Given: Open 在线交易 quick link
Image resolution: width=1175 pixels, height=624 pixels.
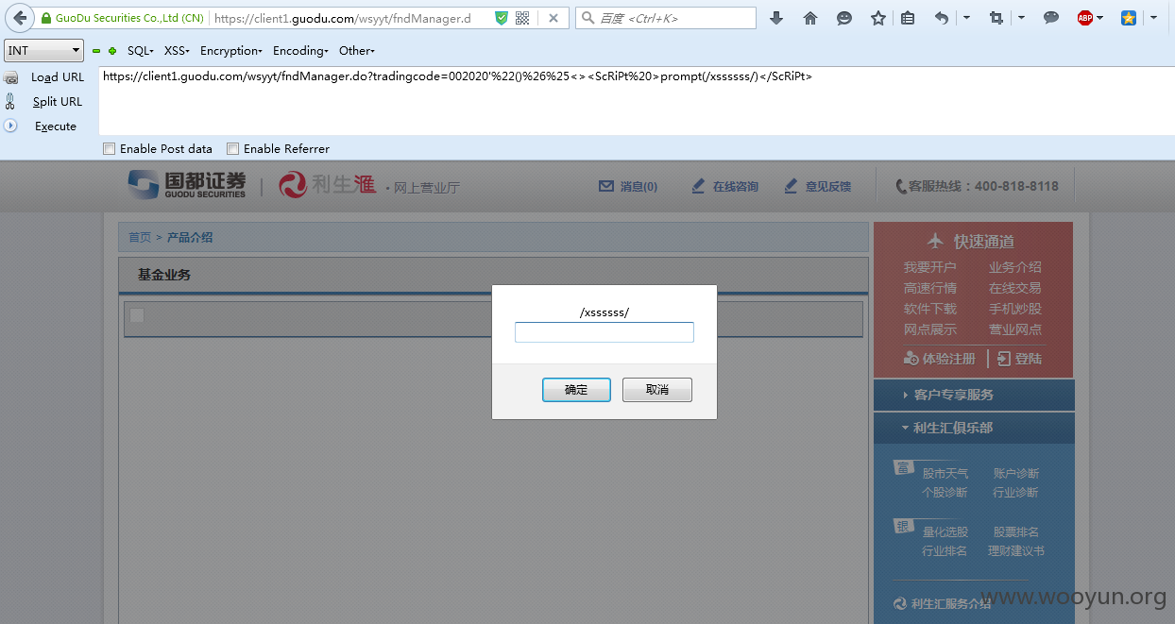Looking at the screenshot, I should pyautogui.click(x=1015, y=288).
